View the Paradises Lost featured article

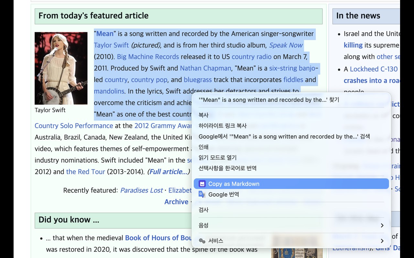click(141, 190)
